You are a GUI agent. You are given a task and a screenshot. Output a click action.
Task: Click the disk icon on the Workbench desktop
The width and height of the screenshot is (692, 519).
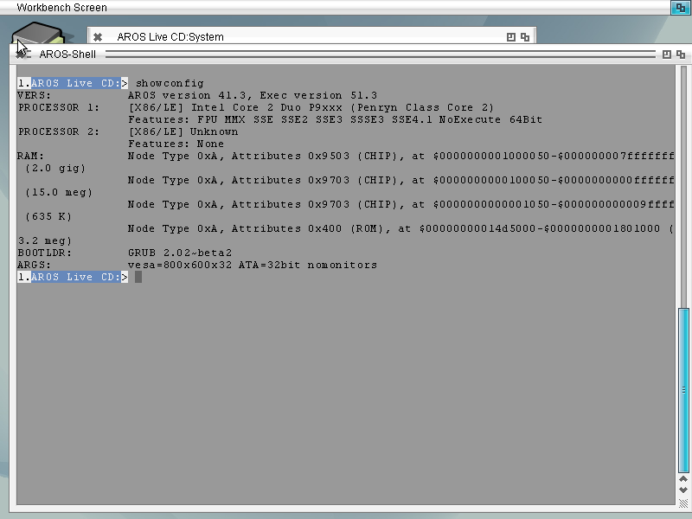tap(39, 35)
